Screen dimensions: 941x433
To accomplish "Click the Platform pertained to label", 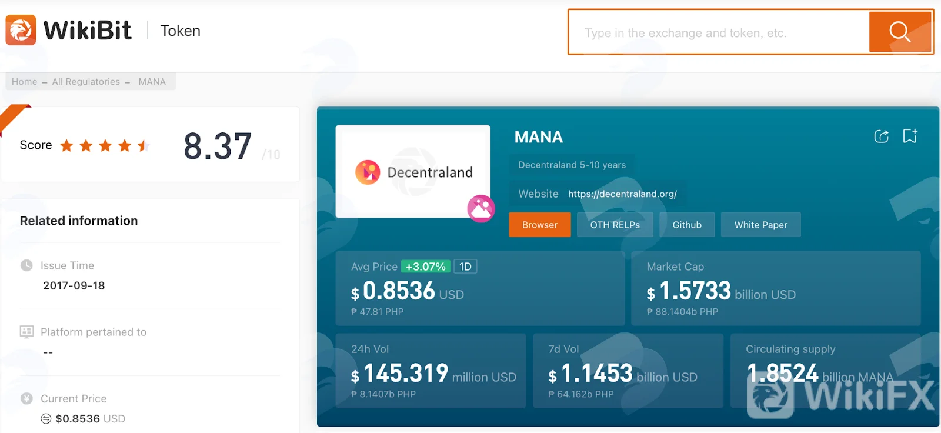I will pyautogui.click(x=94, y=332).
